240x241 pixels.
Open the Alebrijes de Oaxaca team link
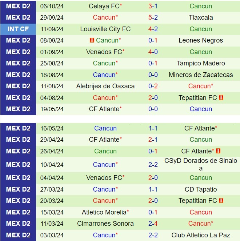[105, 86]
